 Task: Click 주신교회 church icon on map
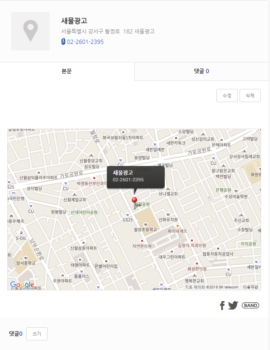(x=241, y=215)
